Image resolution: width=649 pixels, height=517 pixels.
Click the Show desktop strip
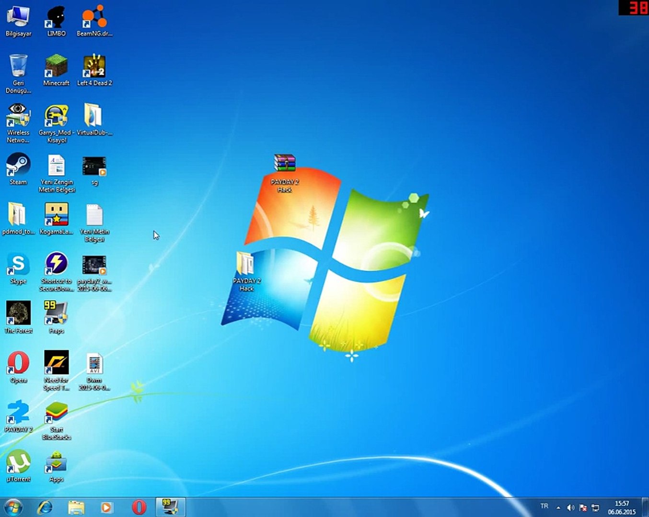(645, 507)
